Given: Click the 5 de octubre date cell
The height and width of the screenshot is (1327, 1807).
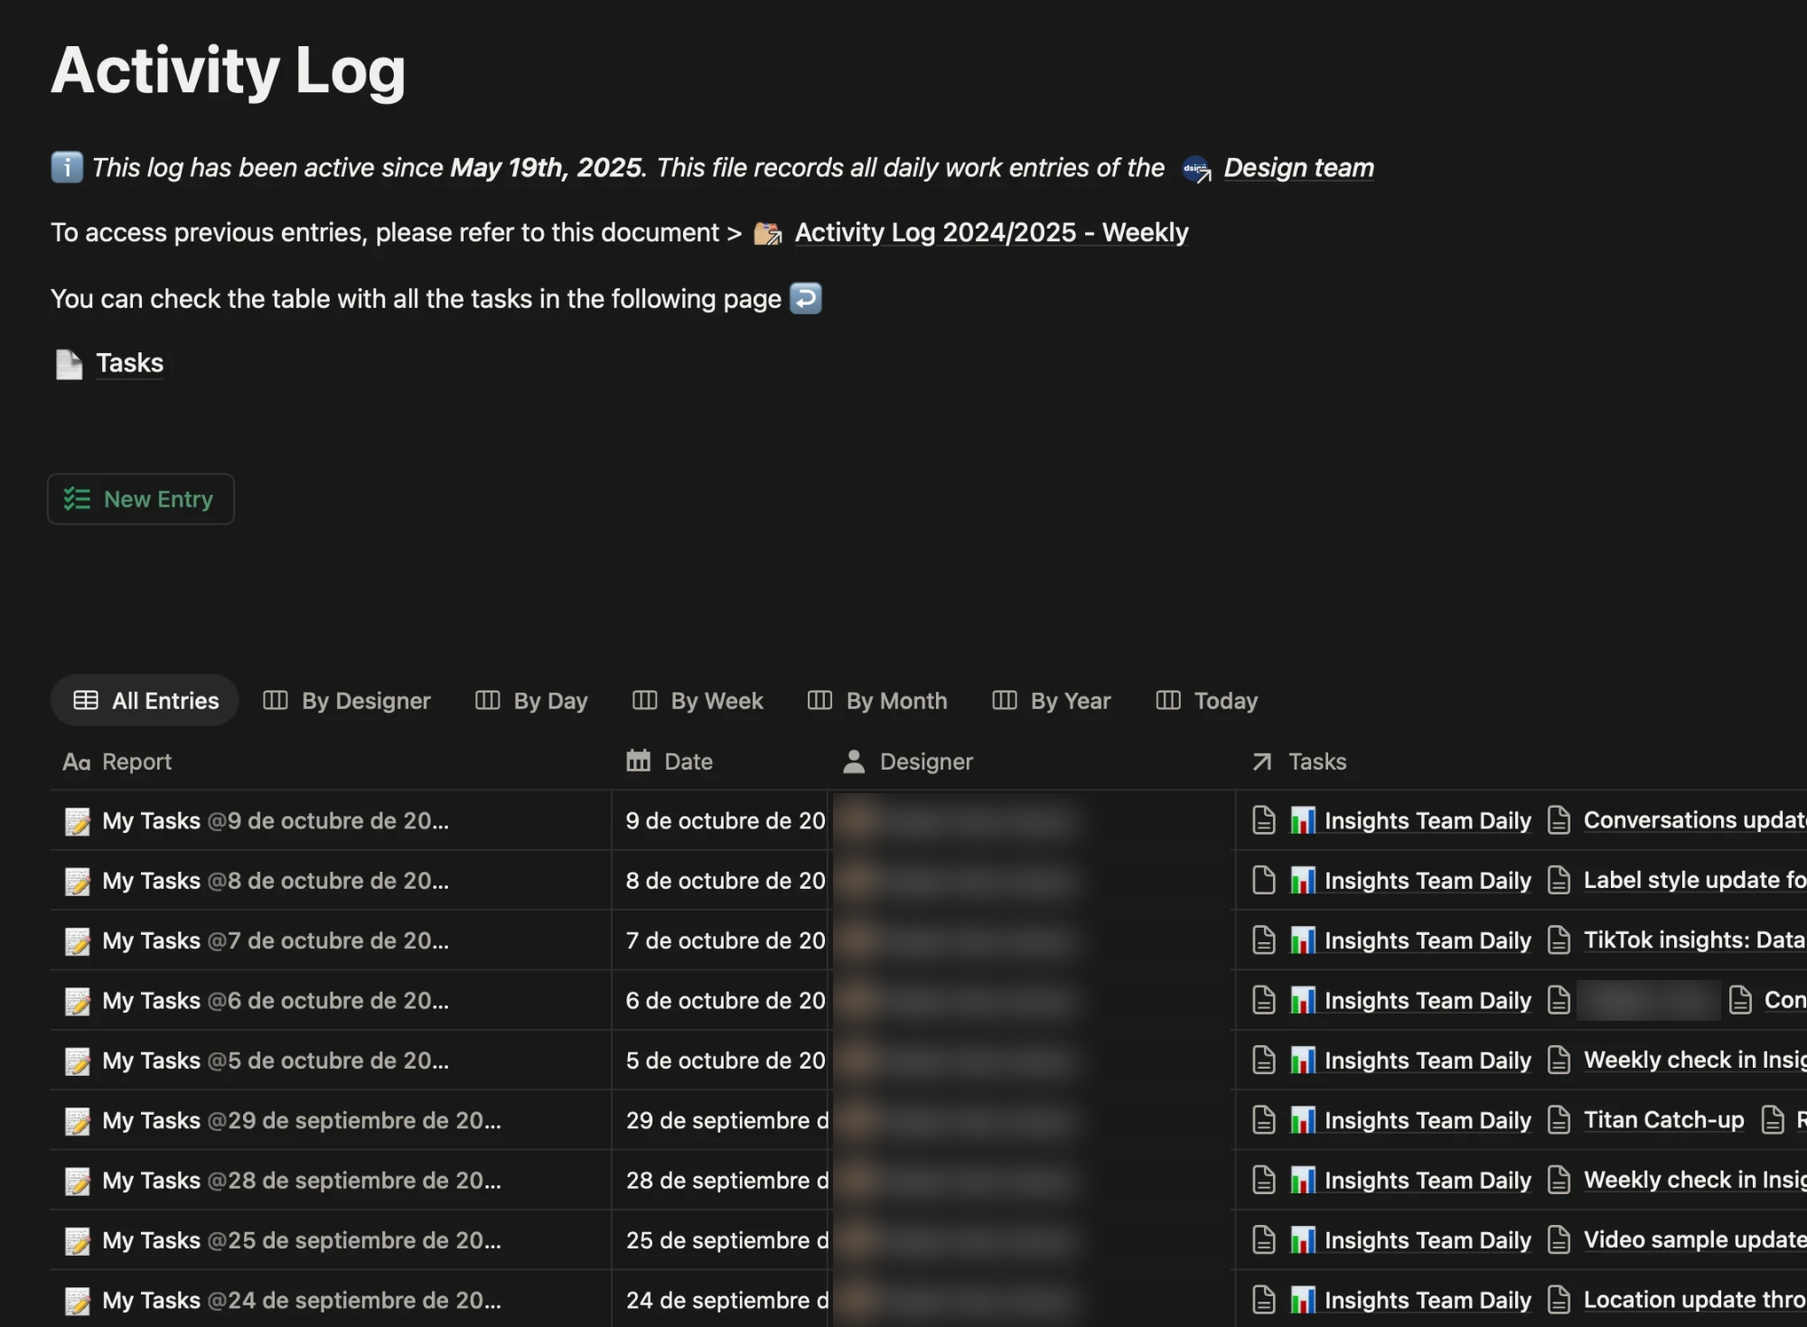Looking at the screenshot, I should (x=721, y=1061).
